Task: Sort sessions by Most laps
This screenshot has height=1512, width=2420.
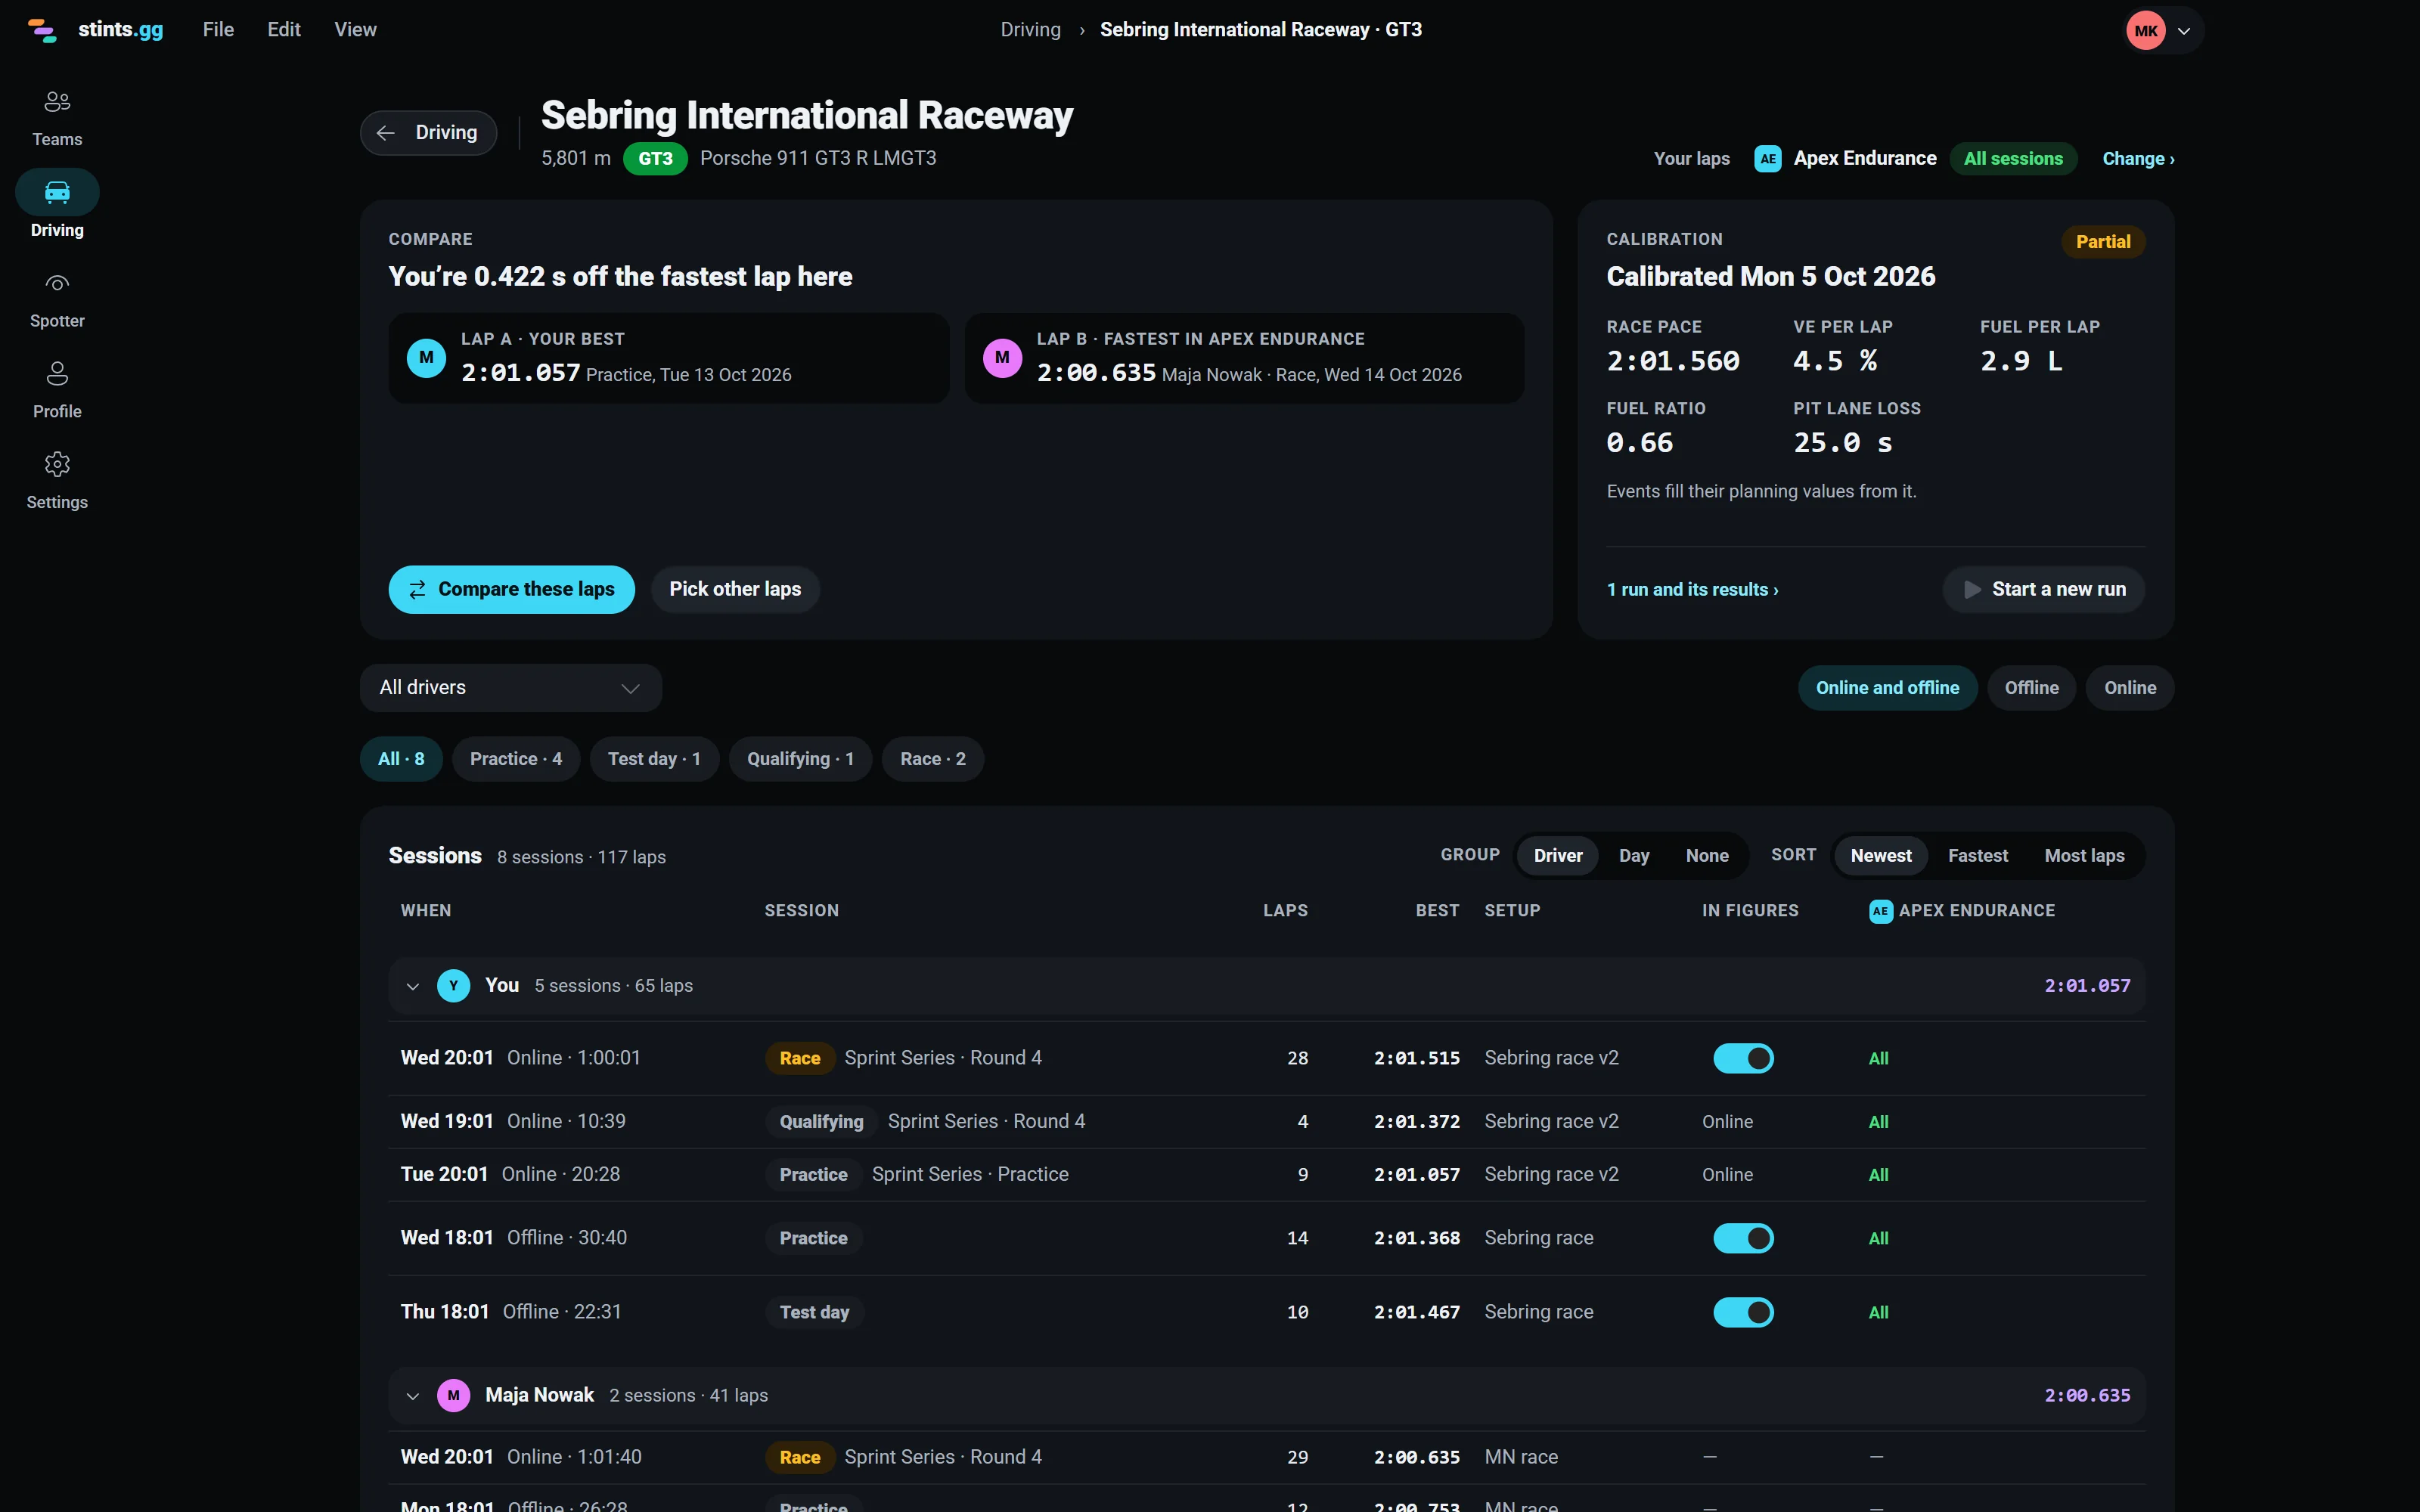Action: tap(2084, 856)
